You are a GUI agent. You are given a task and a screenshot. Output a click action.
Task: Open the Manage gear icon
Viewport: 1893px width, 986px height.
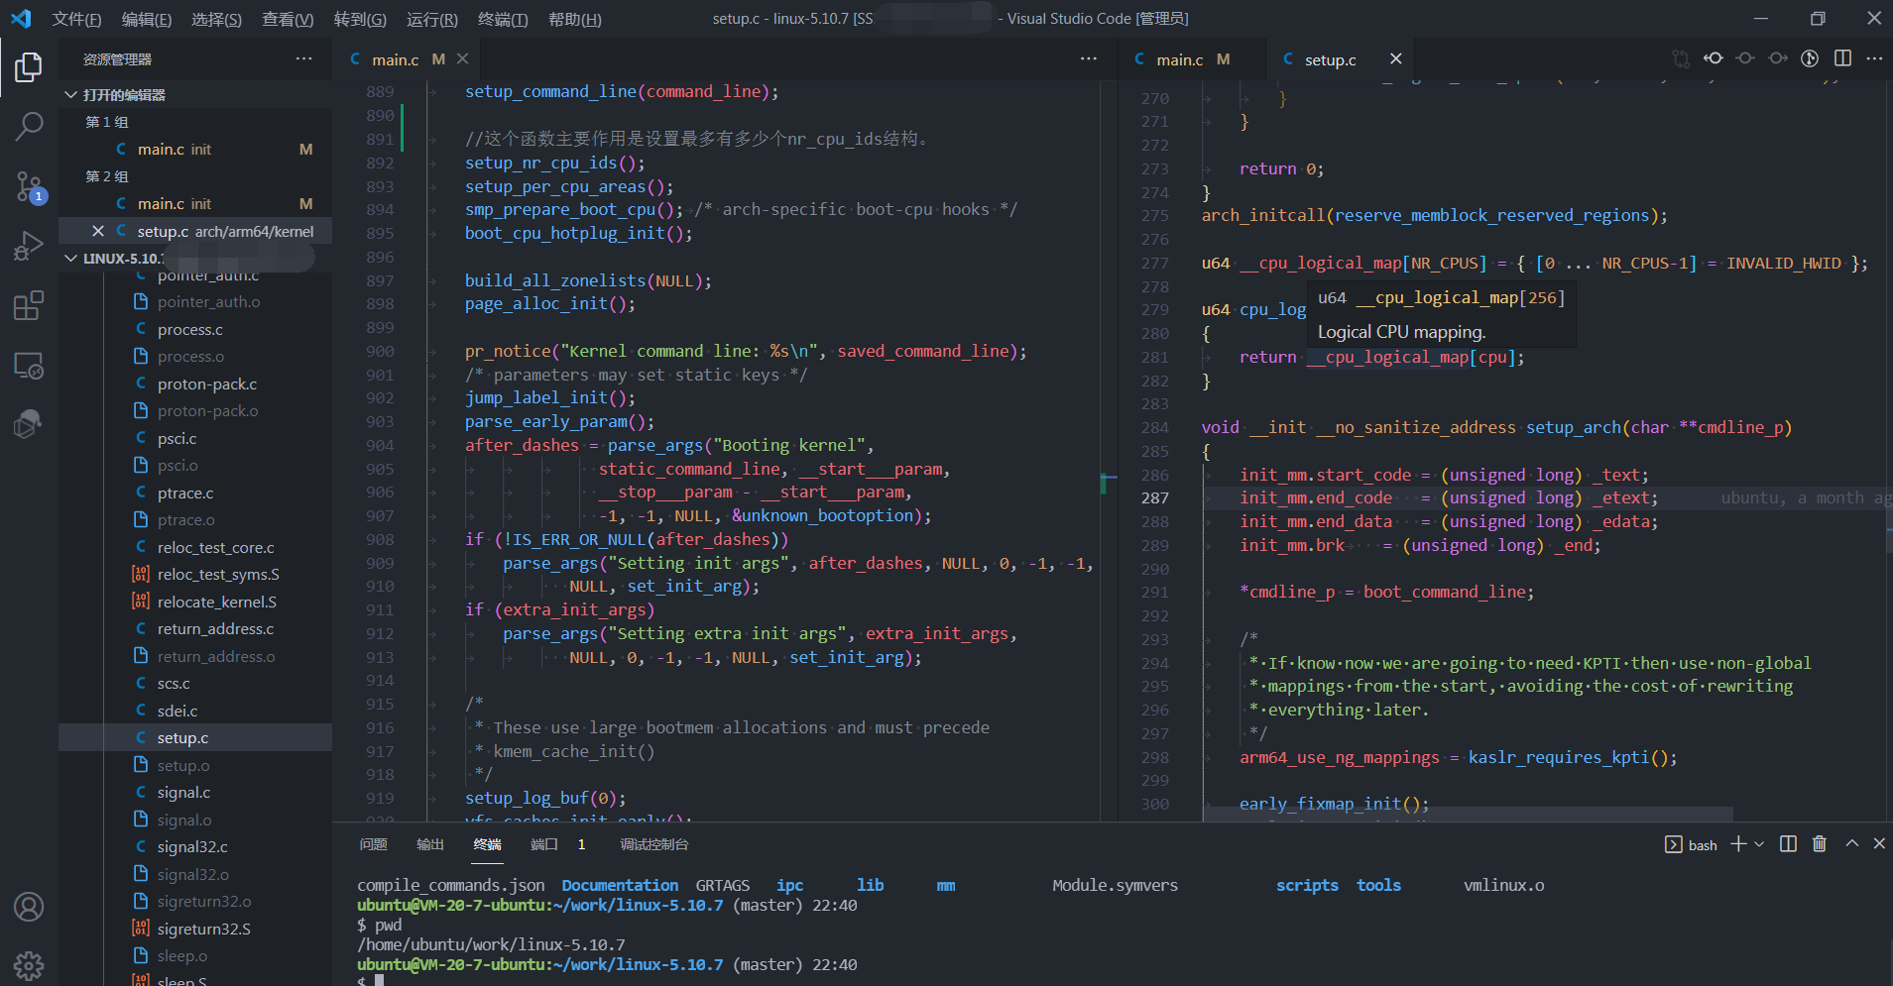click(x=29, y=966)
